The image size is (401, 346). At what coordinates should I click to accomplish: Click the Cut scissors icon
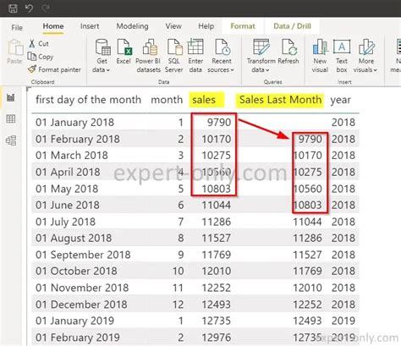(x=32, y=43)
